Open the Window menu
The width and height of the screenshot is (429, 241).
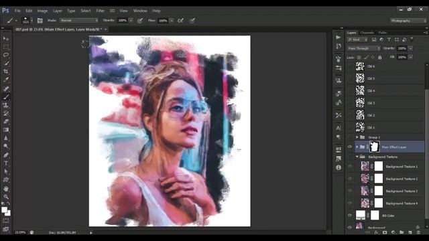coord(140,11)
